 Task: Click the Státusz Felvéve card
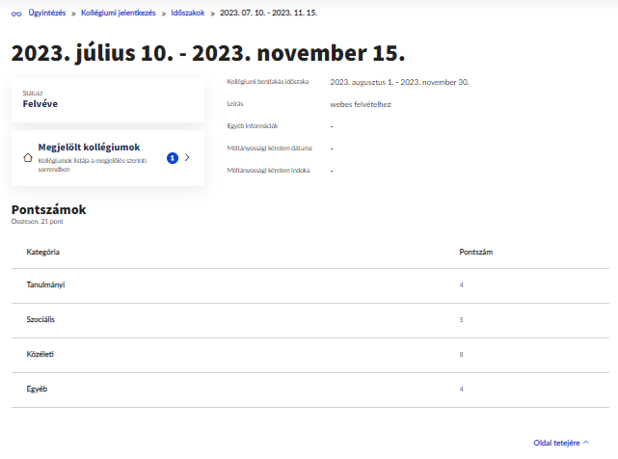107,99
